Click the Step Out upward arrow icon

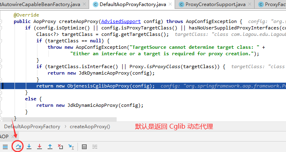pyautogui.click(x=50, y=146)
